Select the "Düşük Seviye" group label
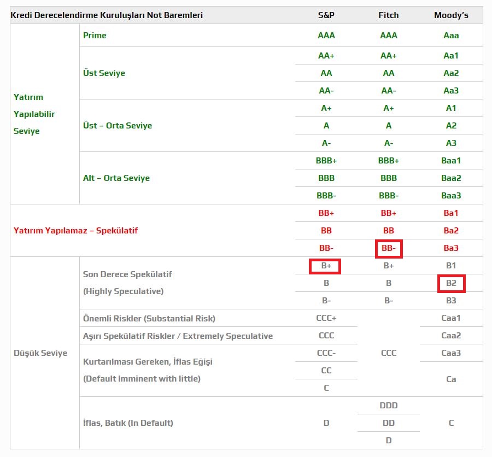 tap(40, 353)
